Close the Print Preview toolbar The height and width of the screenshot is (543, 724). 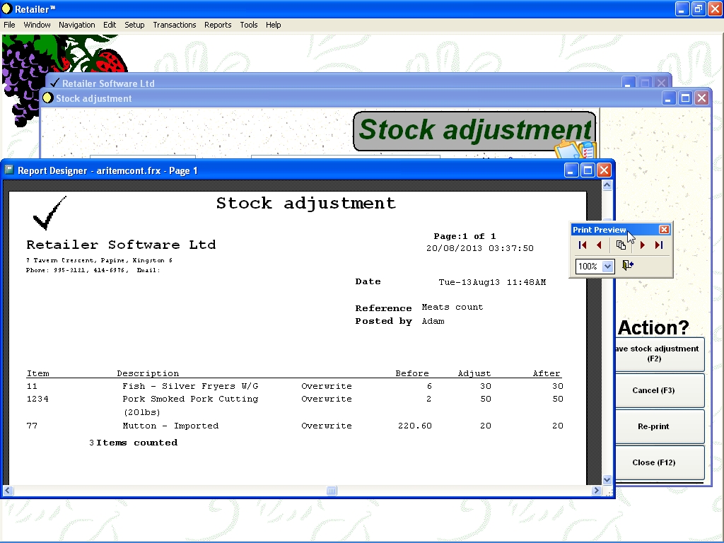[664, 230]
